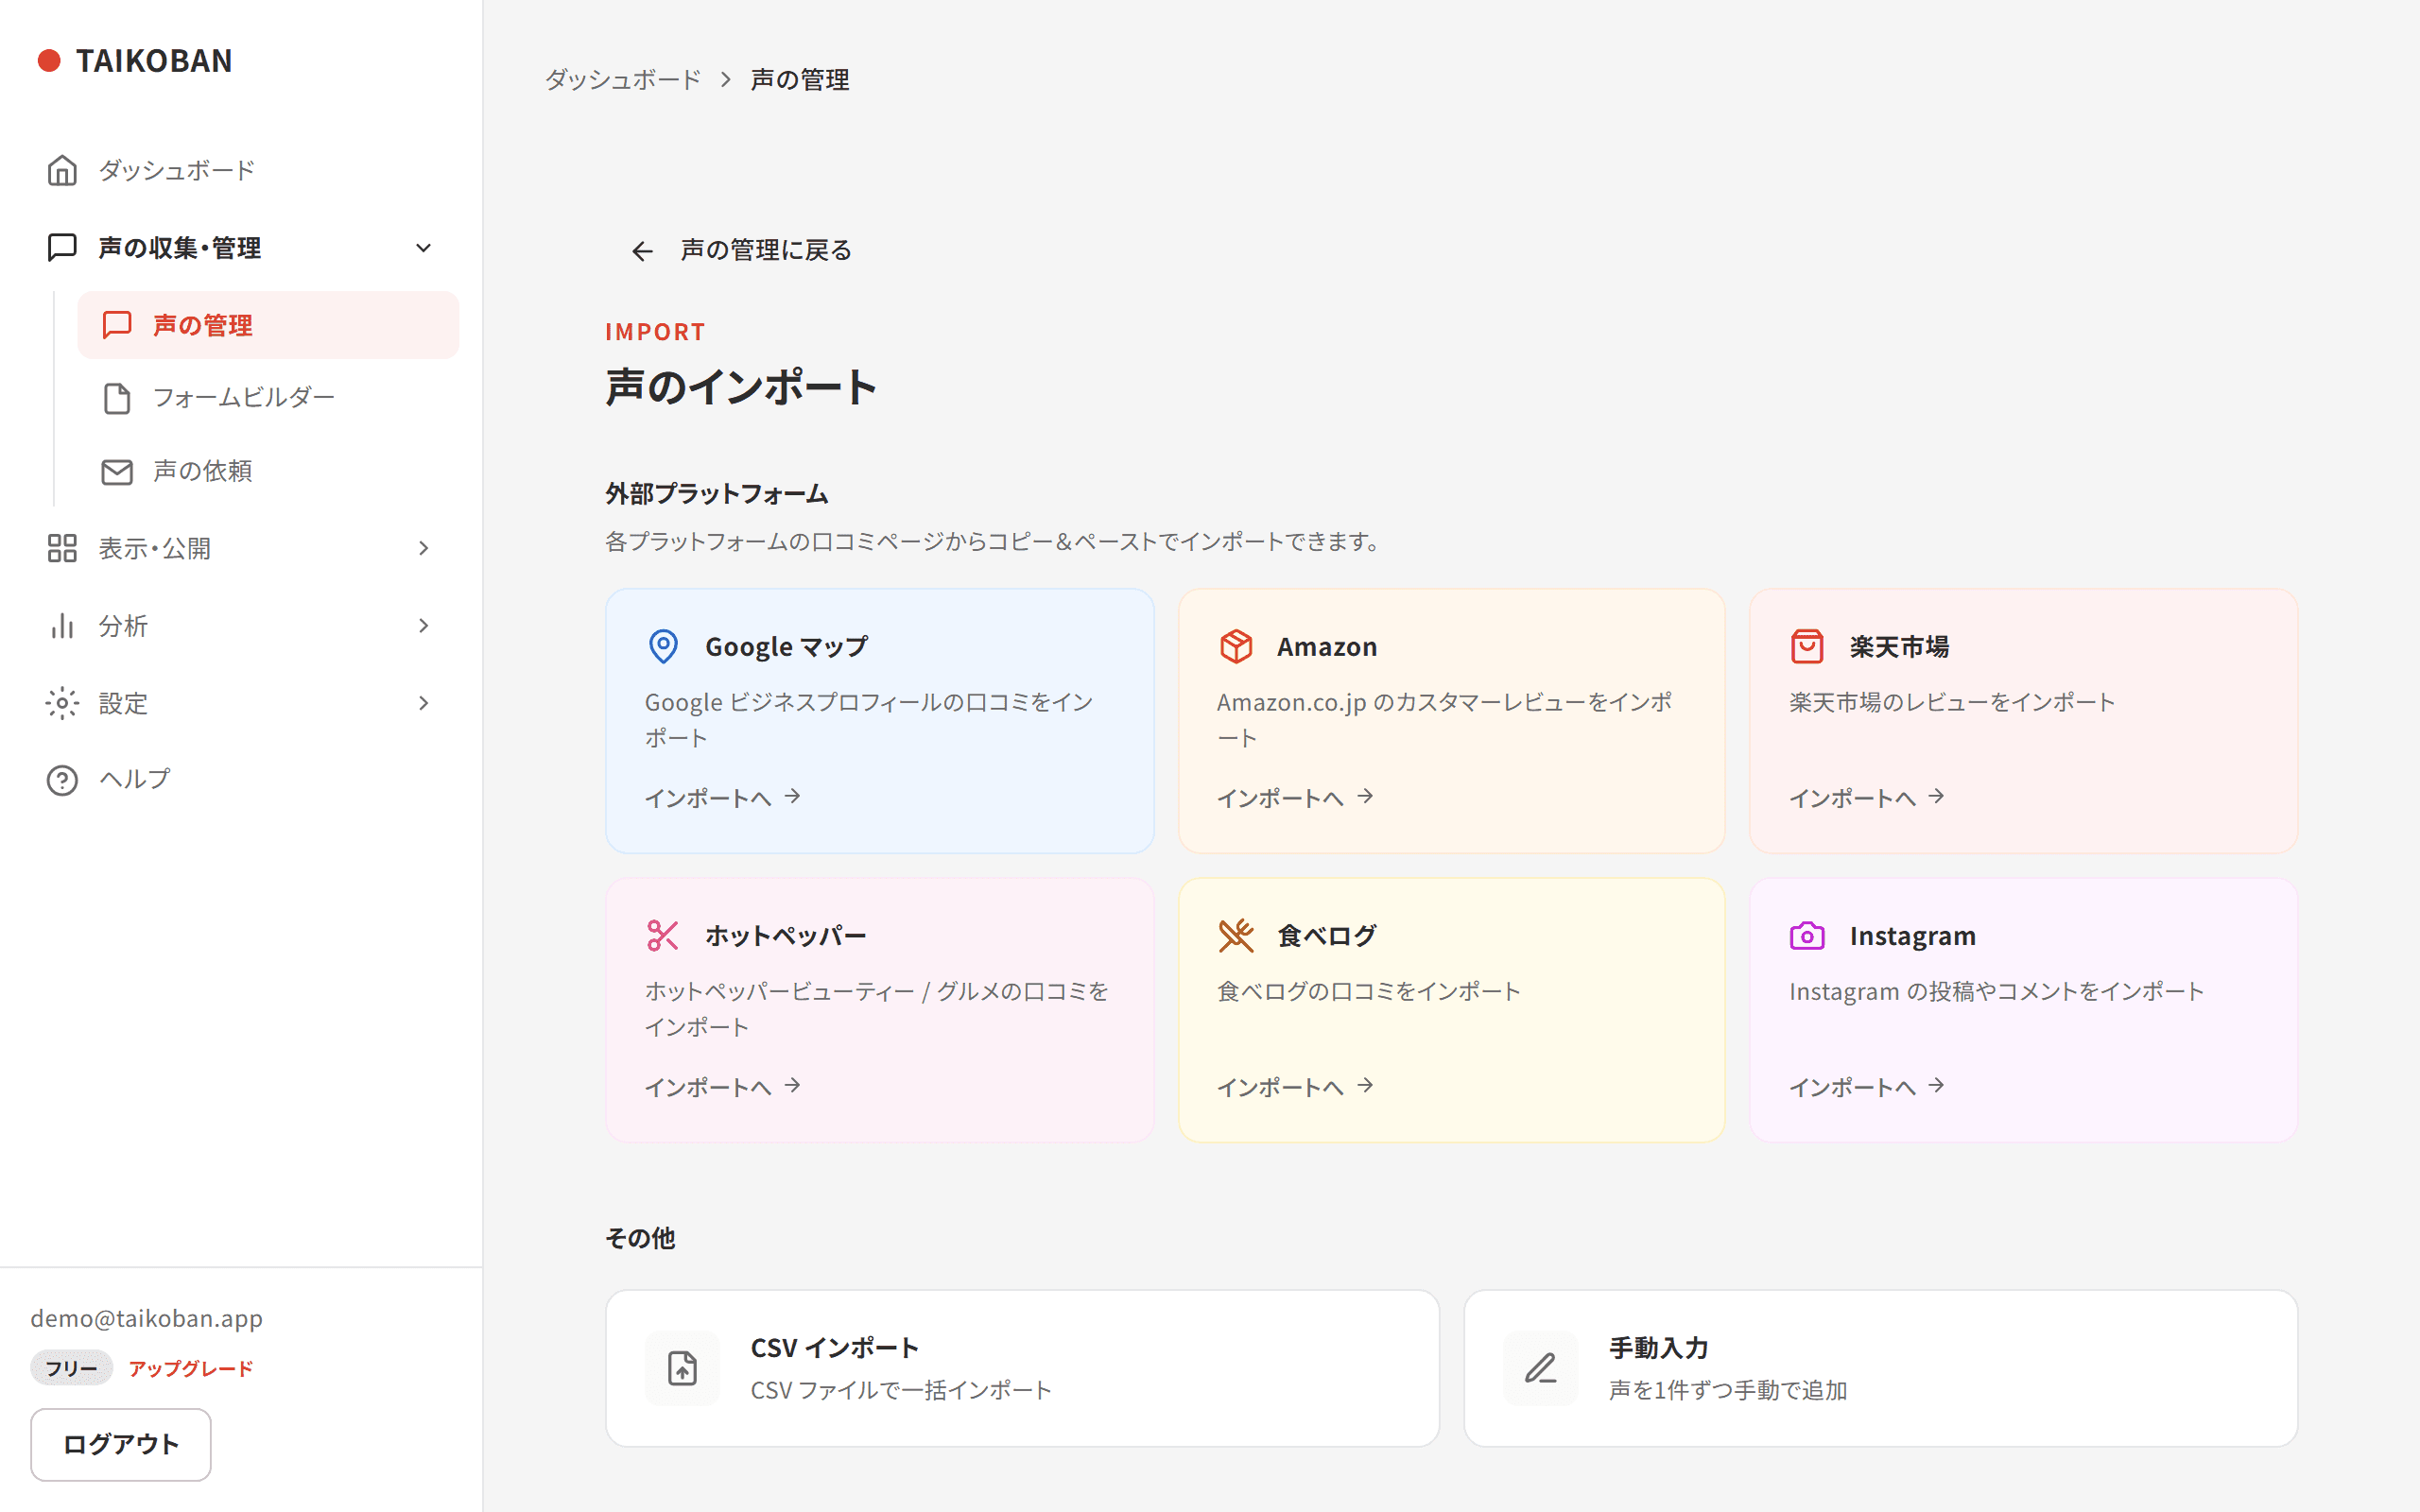Expand the 設定 menu chevron
This screenshot has width=2420, height=1512.
click(423, 703)
